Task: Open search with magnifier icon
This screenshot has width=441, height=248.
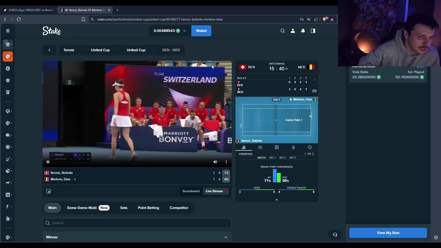Action: click(283, 31)
